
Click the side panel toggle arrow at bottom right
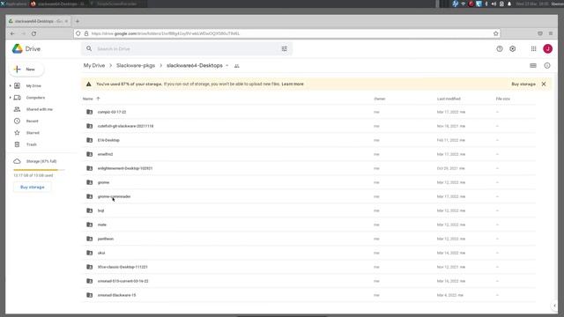[x=554, y=306]
